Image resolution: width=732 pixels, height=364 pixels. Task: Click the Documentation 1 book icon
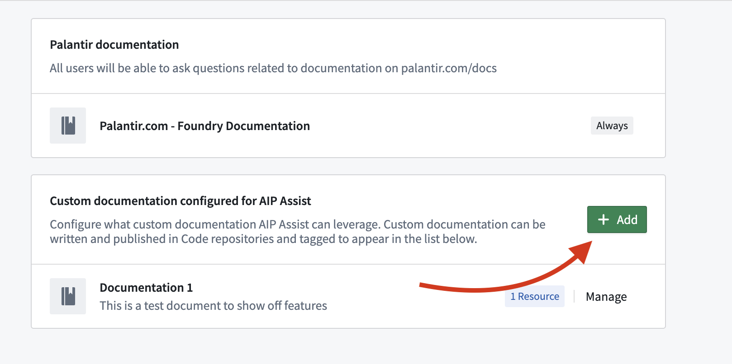pos(68,296)
